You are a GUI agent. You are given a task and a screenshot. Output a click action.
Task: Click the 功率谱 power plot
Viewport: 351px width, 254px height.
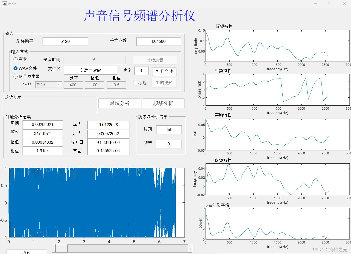pos(277,224)
